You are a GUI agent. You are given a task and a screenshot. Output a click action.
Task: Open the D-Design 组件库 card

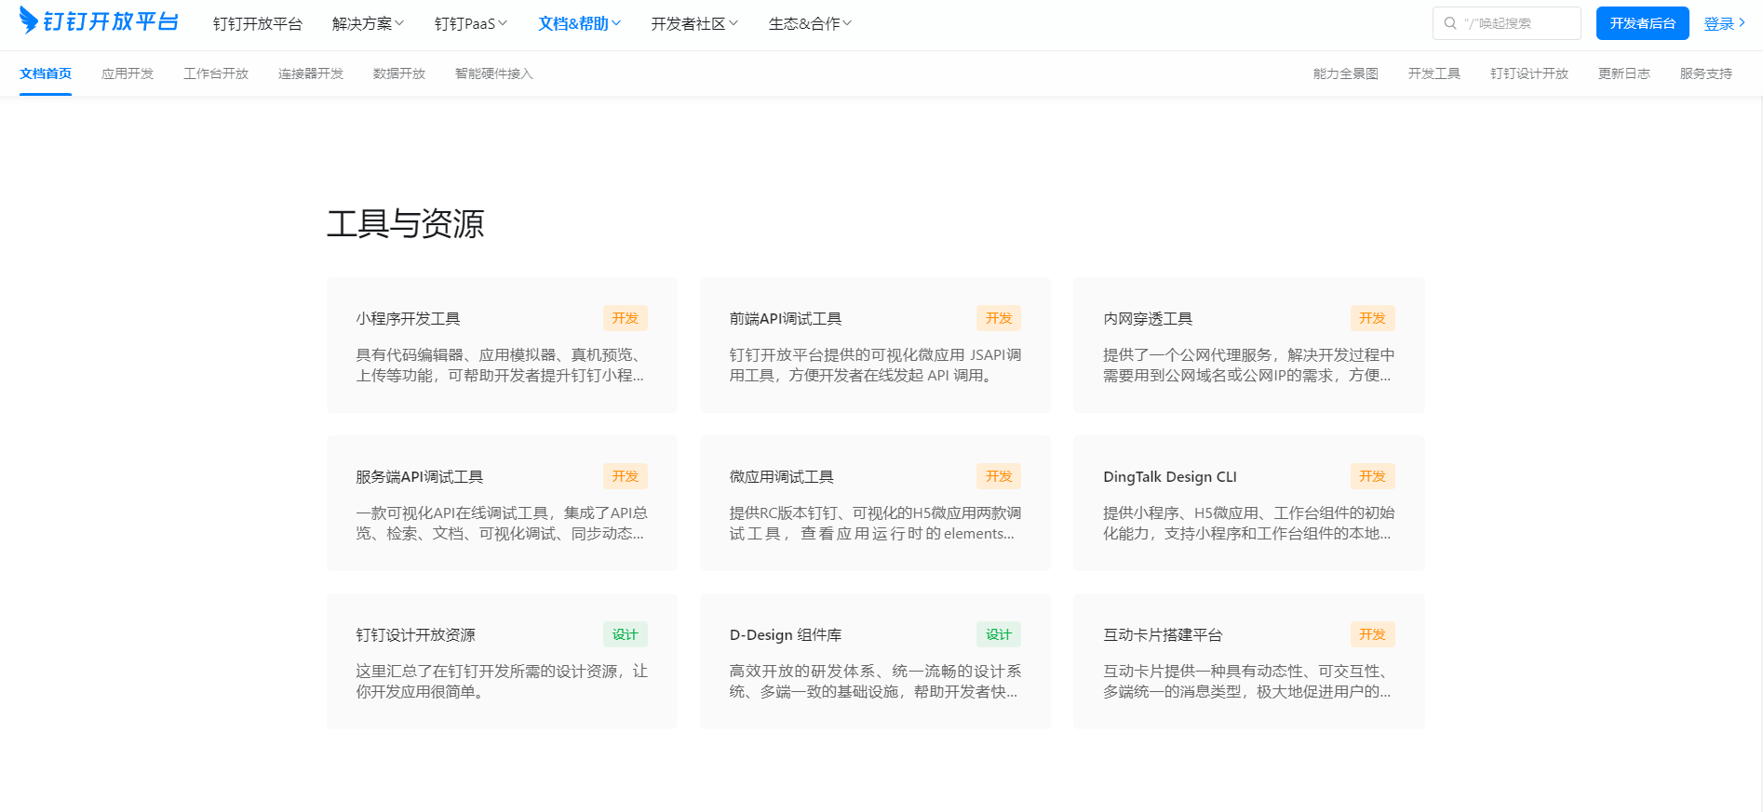875,661
